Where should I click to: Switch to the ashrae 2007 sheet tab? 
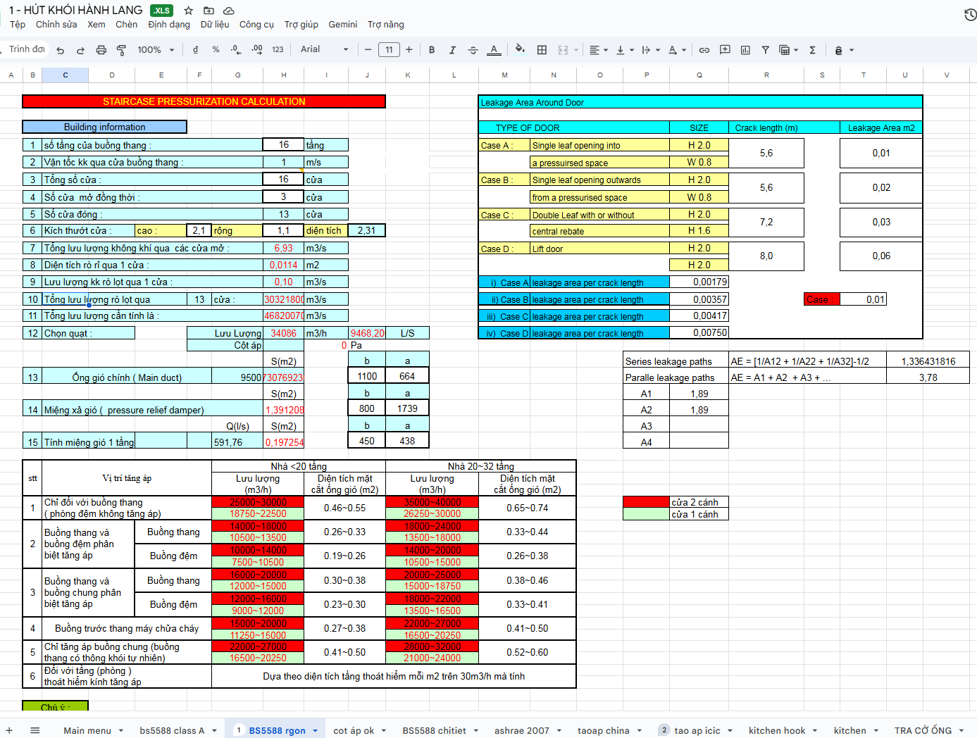[521, 730]
